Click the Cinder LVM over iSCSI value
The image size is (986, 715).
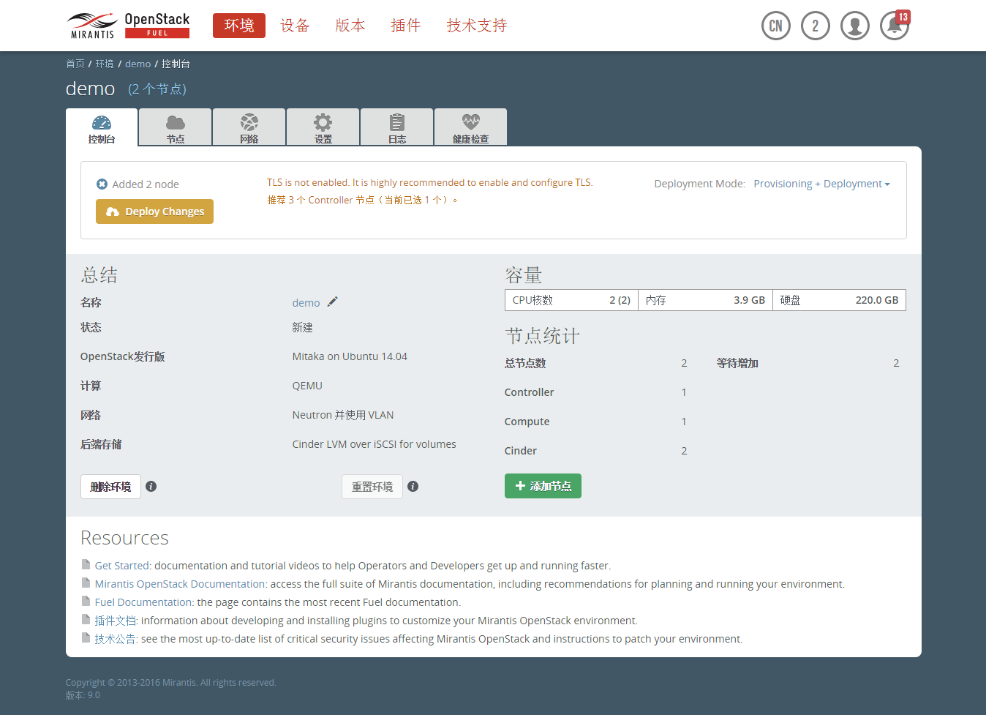[374, 444]
